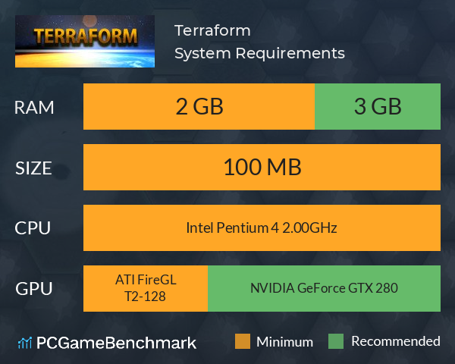Select the NVIDIA GeForce GTX 280 segment
Screen dimensions: 455x364
point(324,288)
